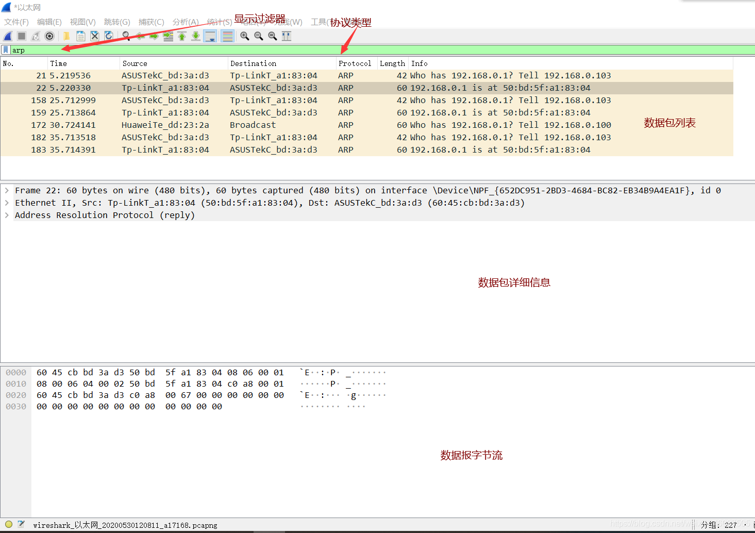
Task: Select packet 182 at time 35.713518
Action: tap(366, 138)
